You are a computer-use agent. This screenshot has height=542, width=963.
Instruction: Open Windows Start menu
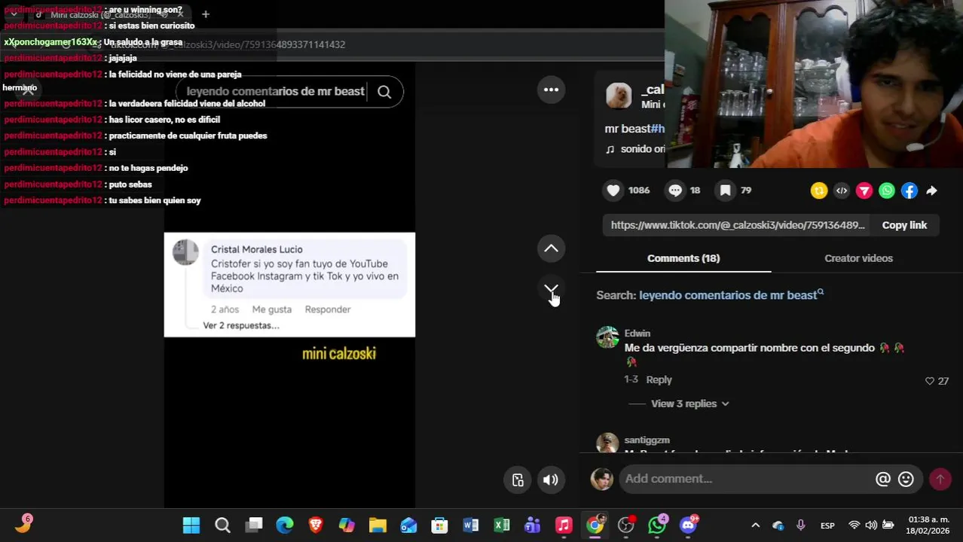tap(191, 525)
